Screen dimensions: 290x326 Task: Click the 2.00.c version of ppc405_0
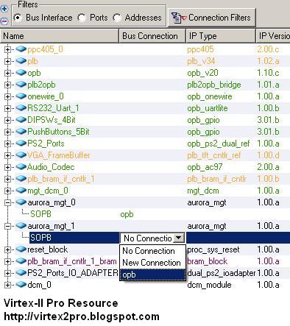268,49
